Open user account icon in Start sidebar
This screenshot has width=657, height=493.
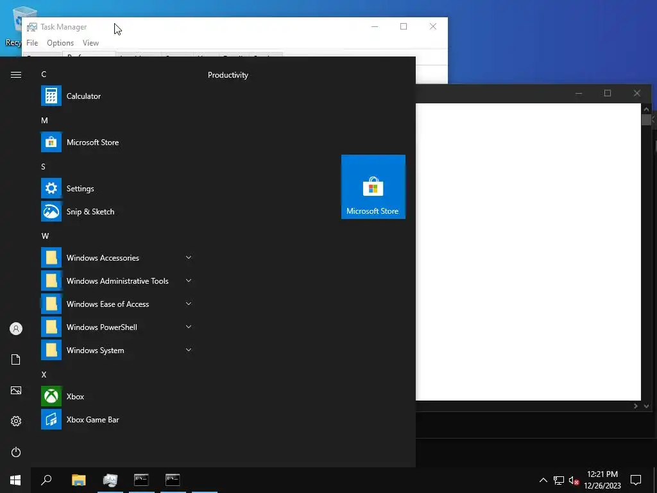pos(16,329)
